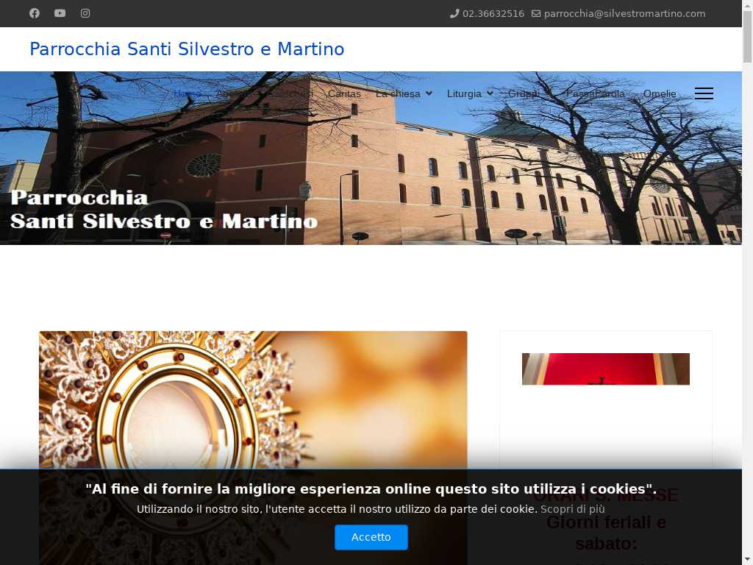Viewport: 753px width, 565px height.
Task: Open the Caritas menu item
Action: point(344,93)
